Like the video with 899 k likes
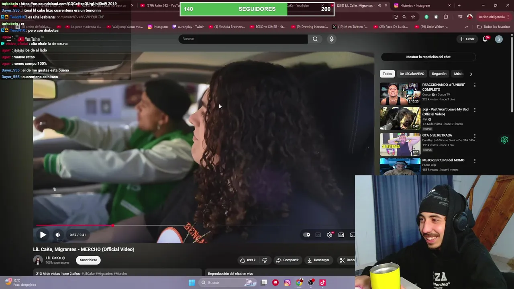This screenshot has height=289, width=514. click(x=248, y=260)
